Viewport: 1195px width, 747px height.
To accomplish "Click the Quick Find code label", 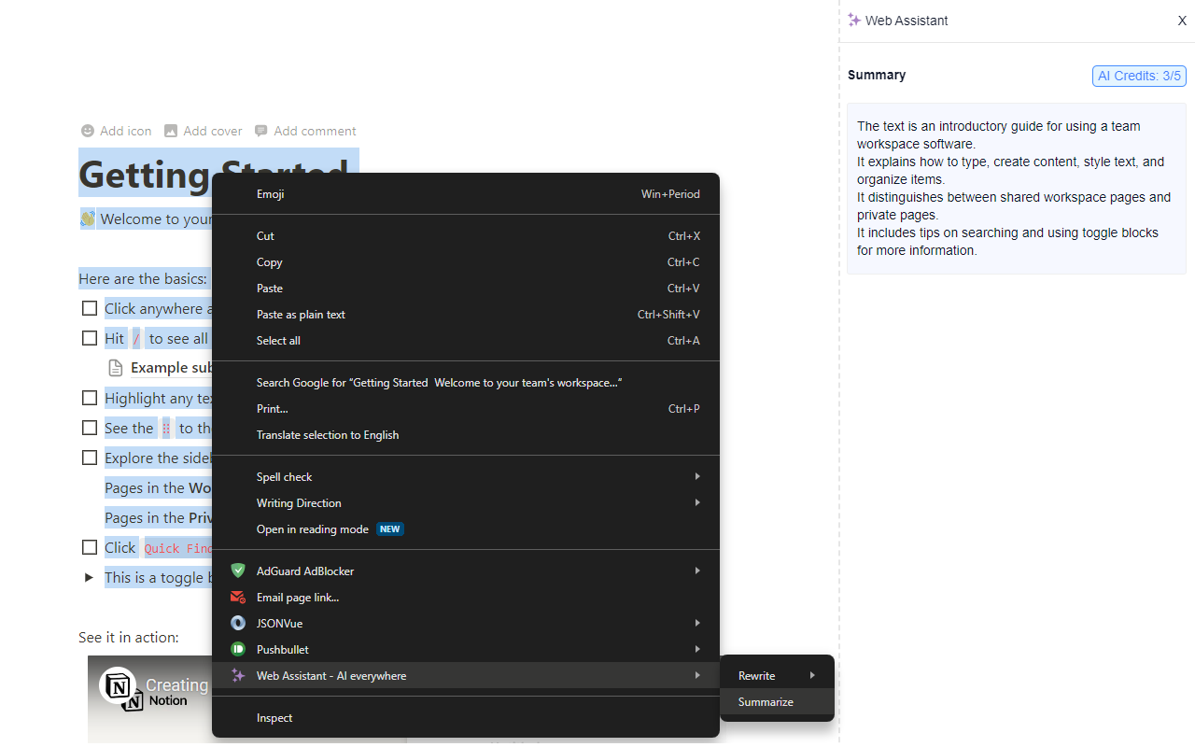I will click(178, 548).
